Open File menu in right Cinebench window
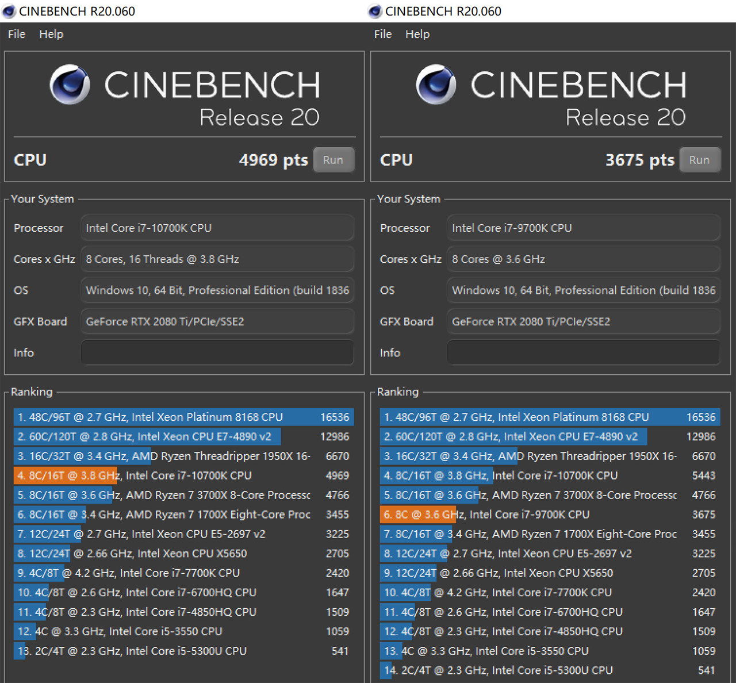Viewport: 736px width, 683px height. pos(383,34)
